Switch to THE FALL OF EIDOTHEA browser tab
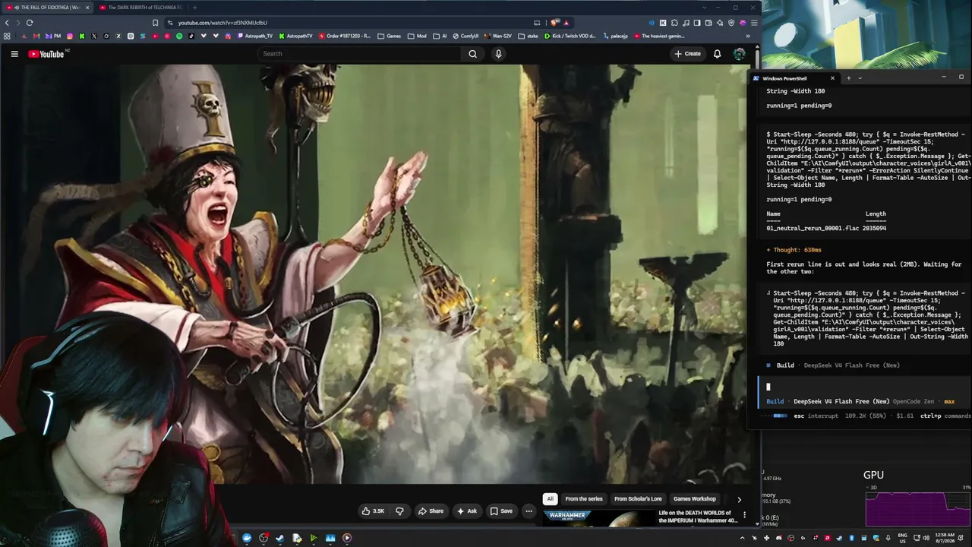This screenshot has height=547, width=972. 47,8
